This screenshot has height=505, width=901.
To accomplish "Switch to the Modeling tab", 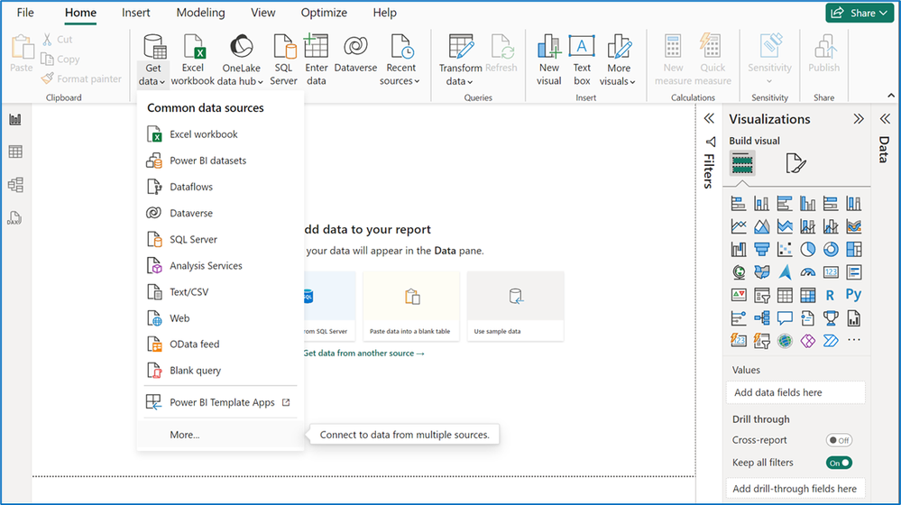I will coord(200,13).
